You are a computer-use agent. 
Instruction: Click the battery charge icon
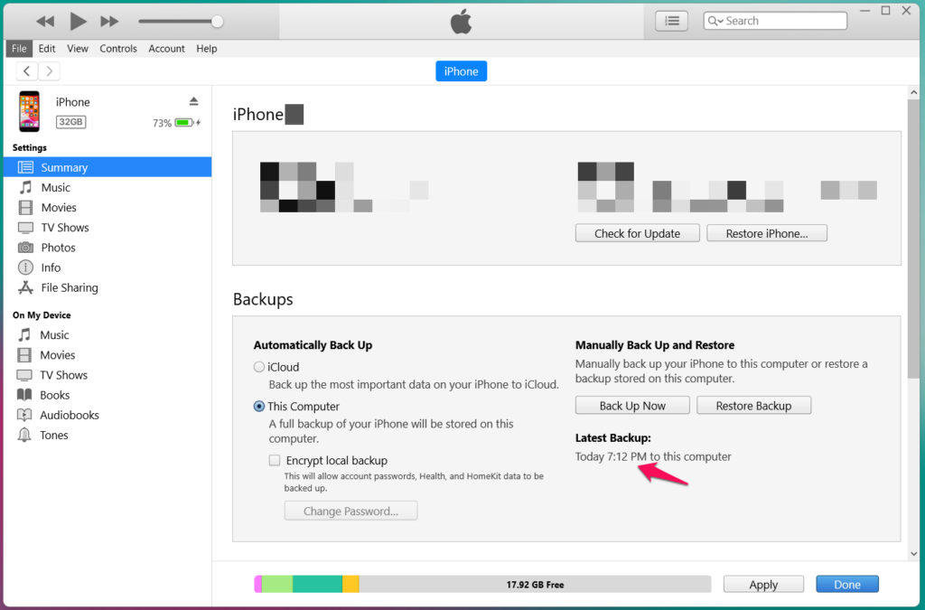[x=184, y=123]
